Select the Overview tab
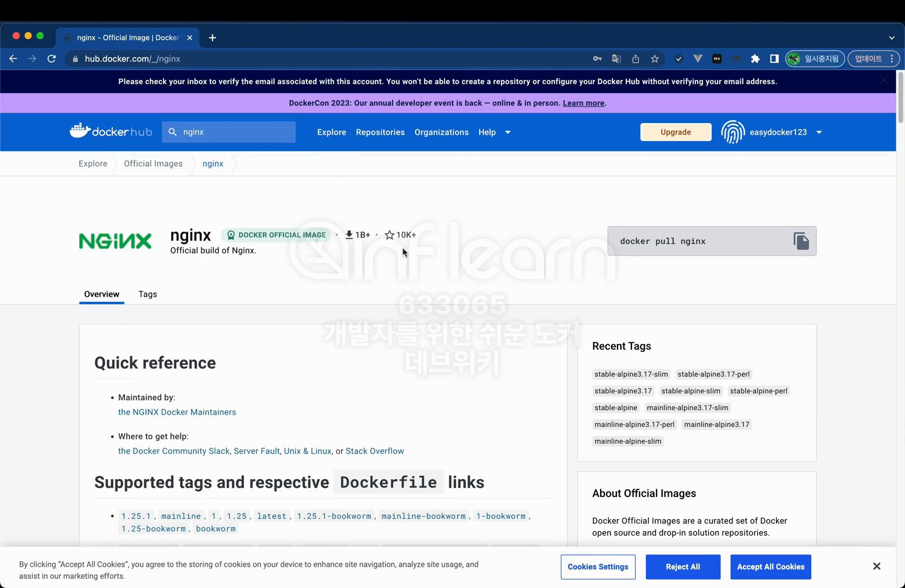The width and height of the screenshot is (905, 588). pos(102,294)
